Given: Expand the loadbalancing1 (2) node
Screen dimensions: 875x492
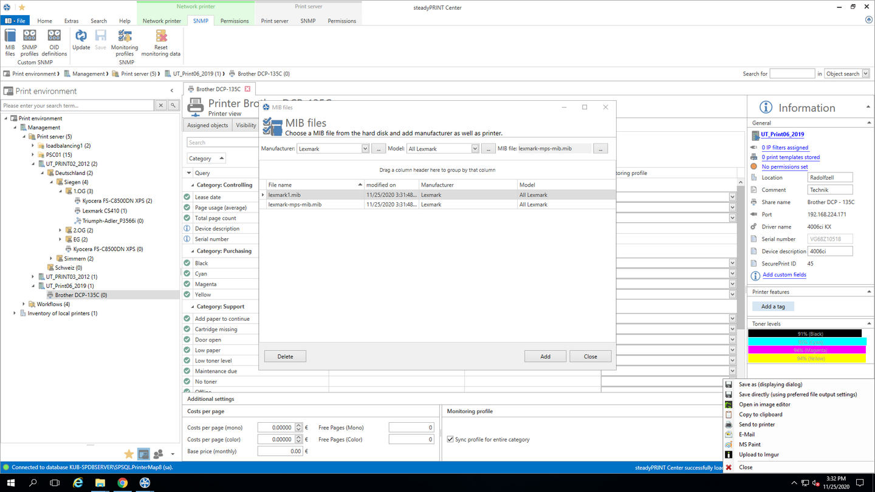Looking at the screenshot, I should click(33, 146).
